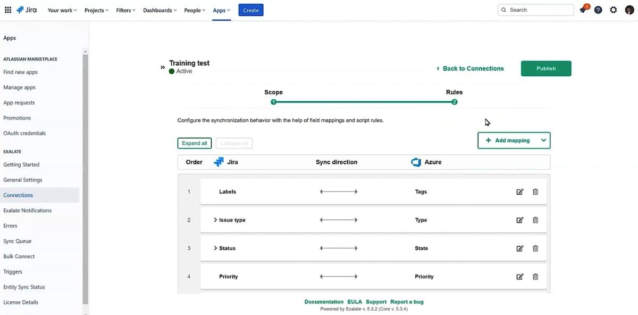Edit the Labels to Tags mapping
The image size is (638, 315).
coord(520,192)
